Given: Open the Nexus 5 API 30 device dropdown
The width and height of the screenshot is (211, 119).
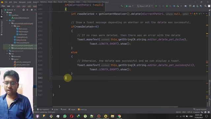Looking at the screenshot, I should 145,6.
